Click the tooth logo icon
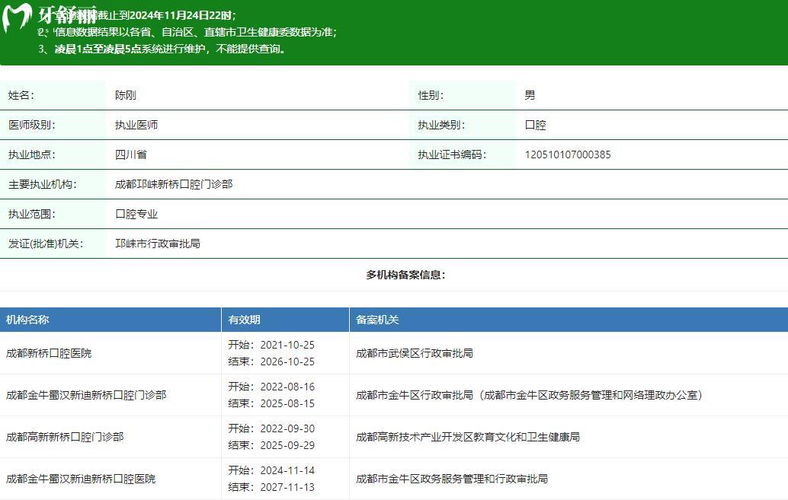Viewport: 788px width, 500px height. coord(17,17)
